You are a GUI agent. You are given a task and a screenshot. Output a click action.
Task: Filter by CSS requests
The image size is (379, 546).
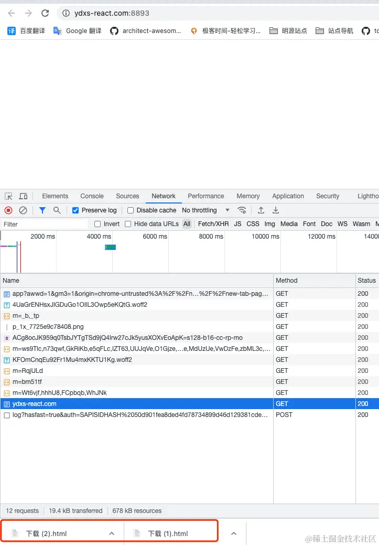click(x=253, y=224)
